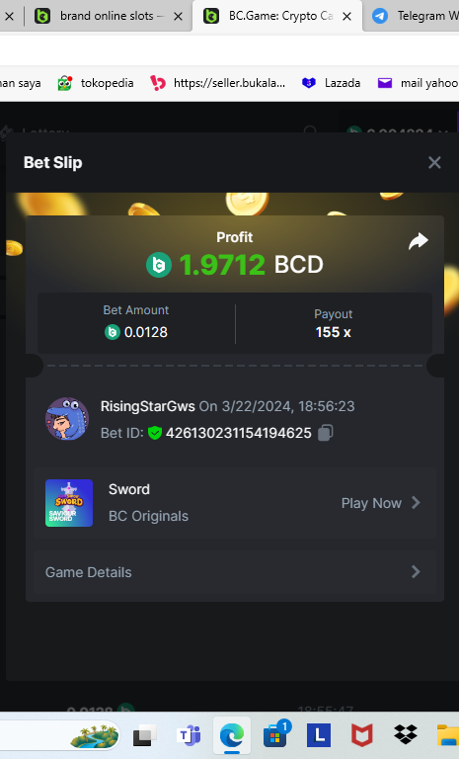Open the mail yahoo bookmark
This screenshot has width=459, height=759.
tap(418, 83)
